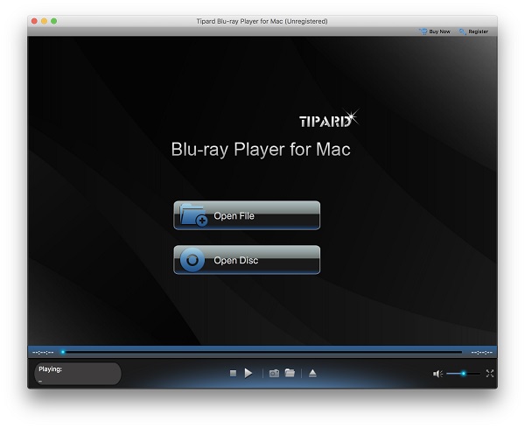This screenshot has height=428, width=525.
Task: Stop playback with the stop button
Action: [234, 373]
